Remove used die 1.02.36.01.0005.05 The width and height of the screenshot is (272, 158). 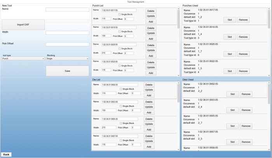pos(246,126)
